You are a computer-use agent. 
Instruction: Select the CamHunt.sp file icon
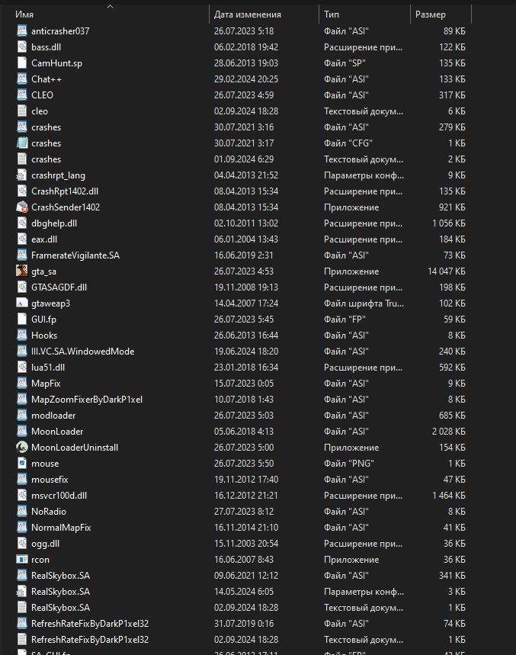pyautogui.click(x=22, y=63)
